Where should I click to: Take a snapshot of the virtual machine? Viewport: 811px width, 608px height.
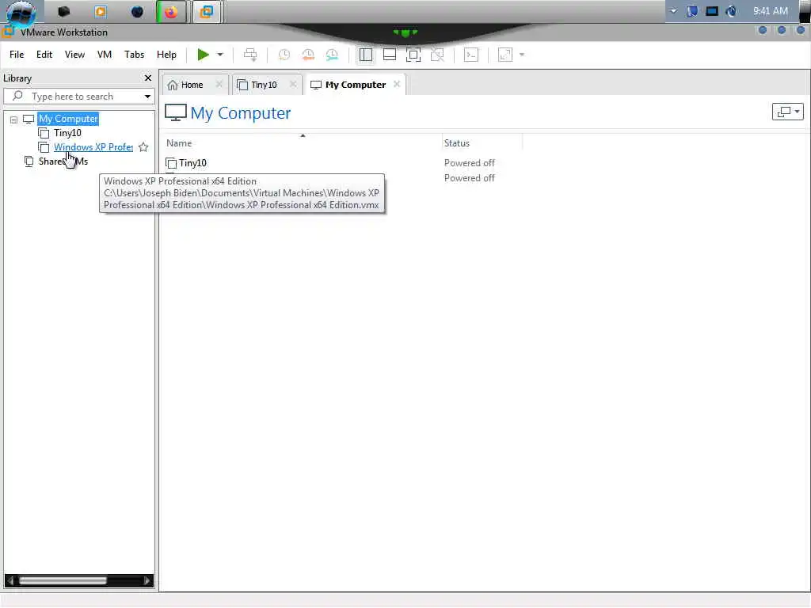pos(284,55)
